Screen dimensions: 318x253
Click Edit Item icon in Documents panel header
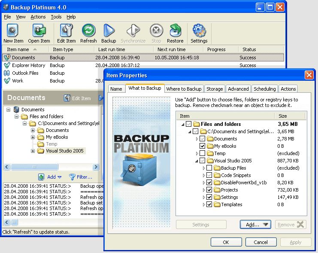67,98
